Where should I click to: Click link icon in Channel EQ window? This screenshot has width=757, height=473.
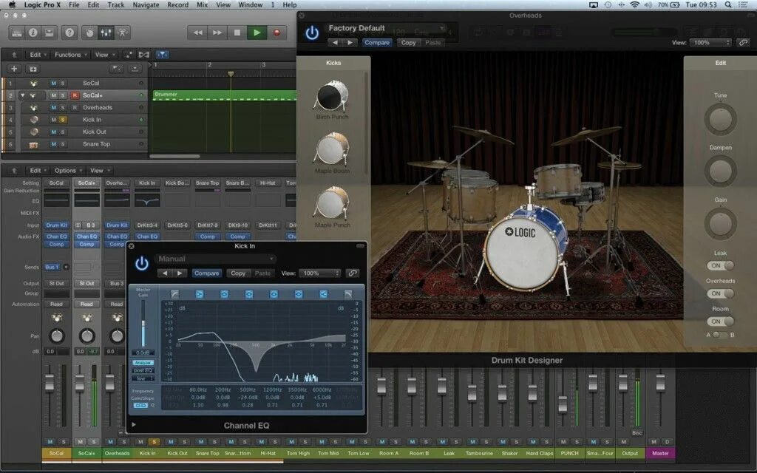click(353, 273)
